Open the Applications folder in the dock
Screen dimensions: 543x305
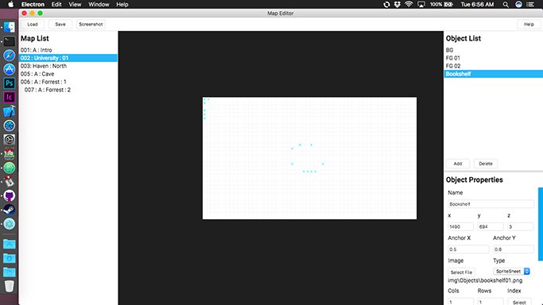[x=10, y=244]
